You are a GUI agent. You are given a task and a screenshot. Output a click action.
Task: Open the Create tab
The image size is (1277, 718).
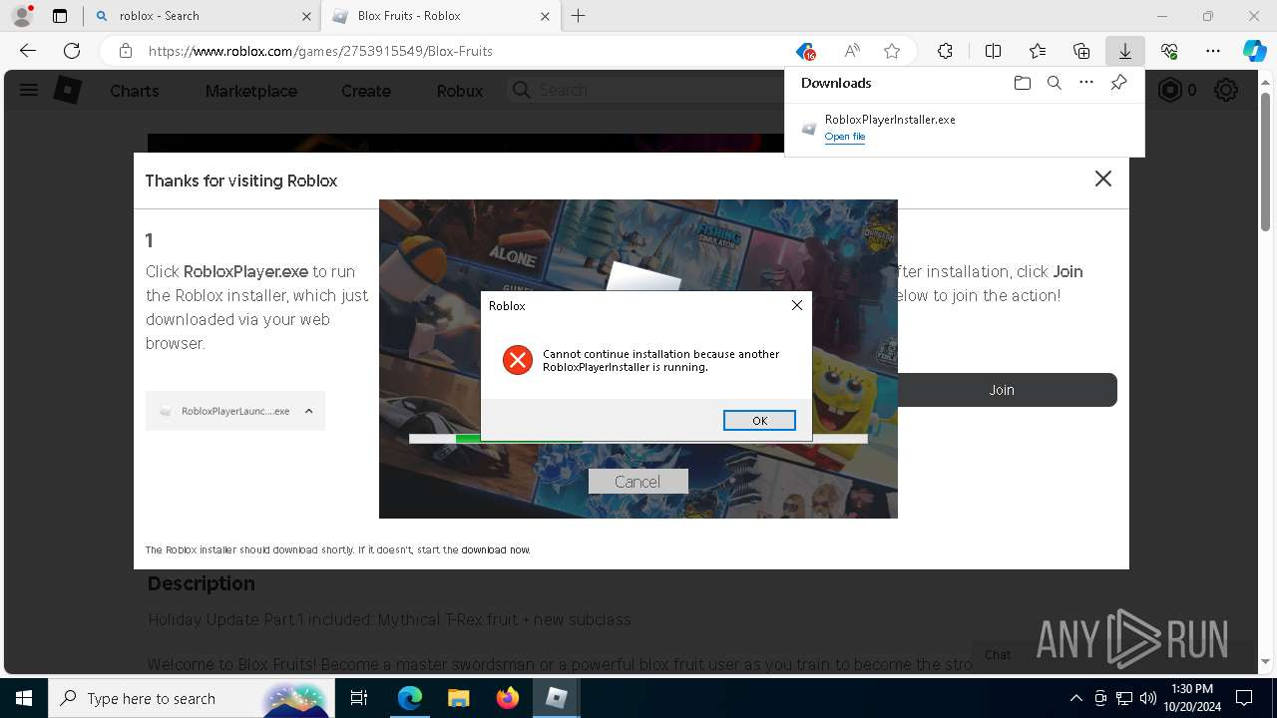click(366, 91)
